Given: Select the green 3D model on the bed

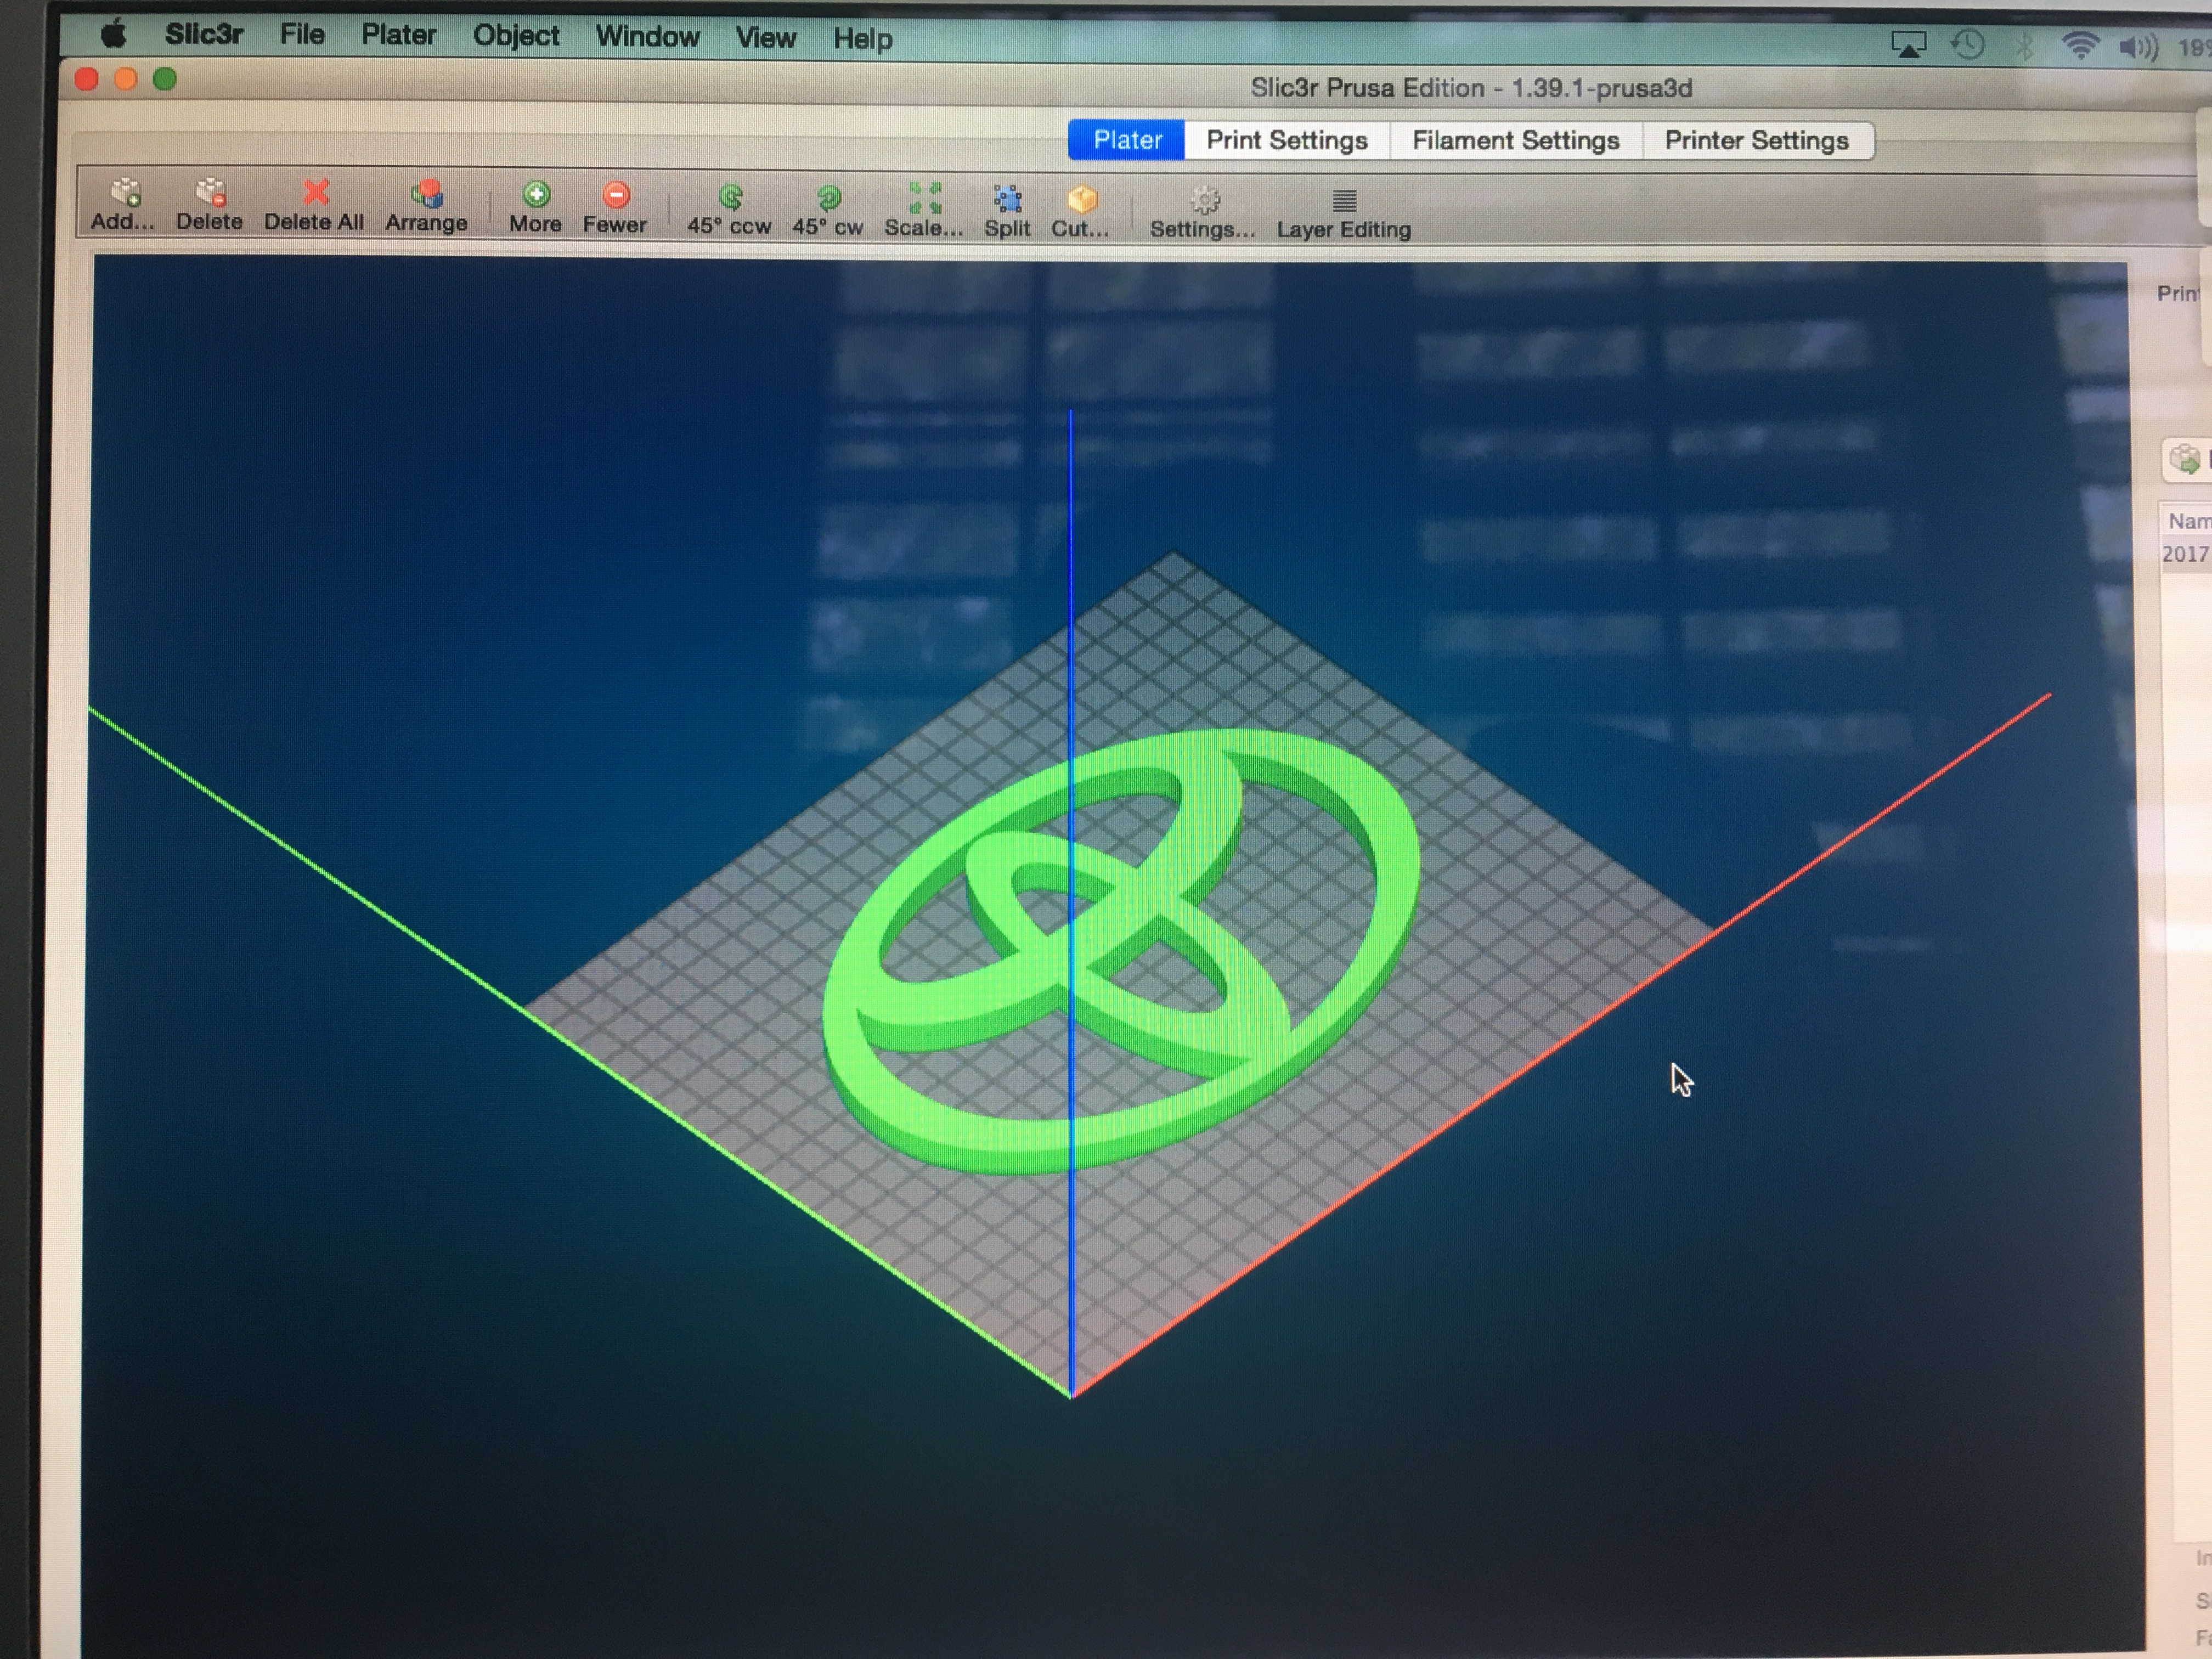Looking at the screenshot, I should click(1120, 950).
